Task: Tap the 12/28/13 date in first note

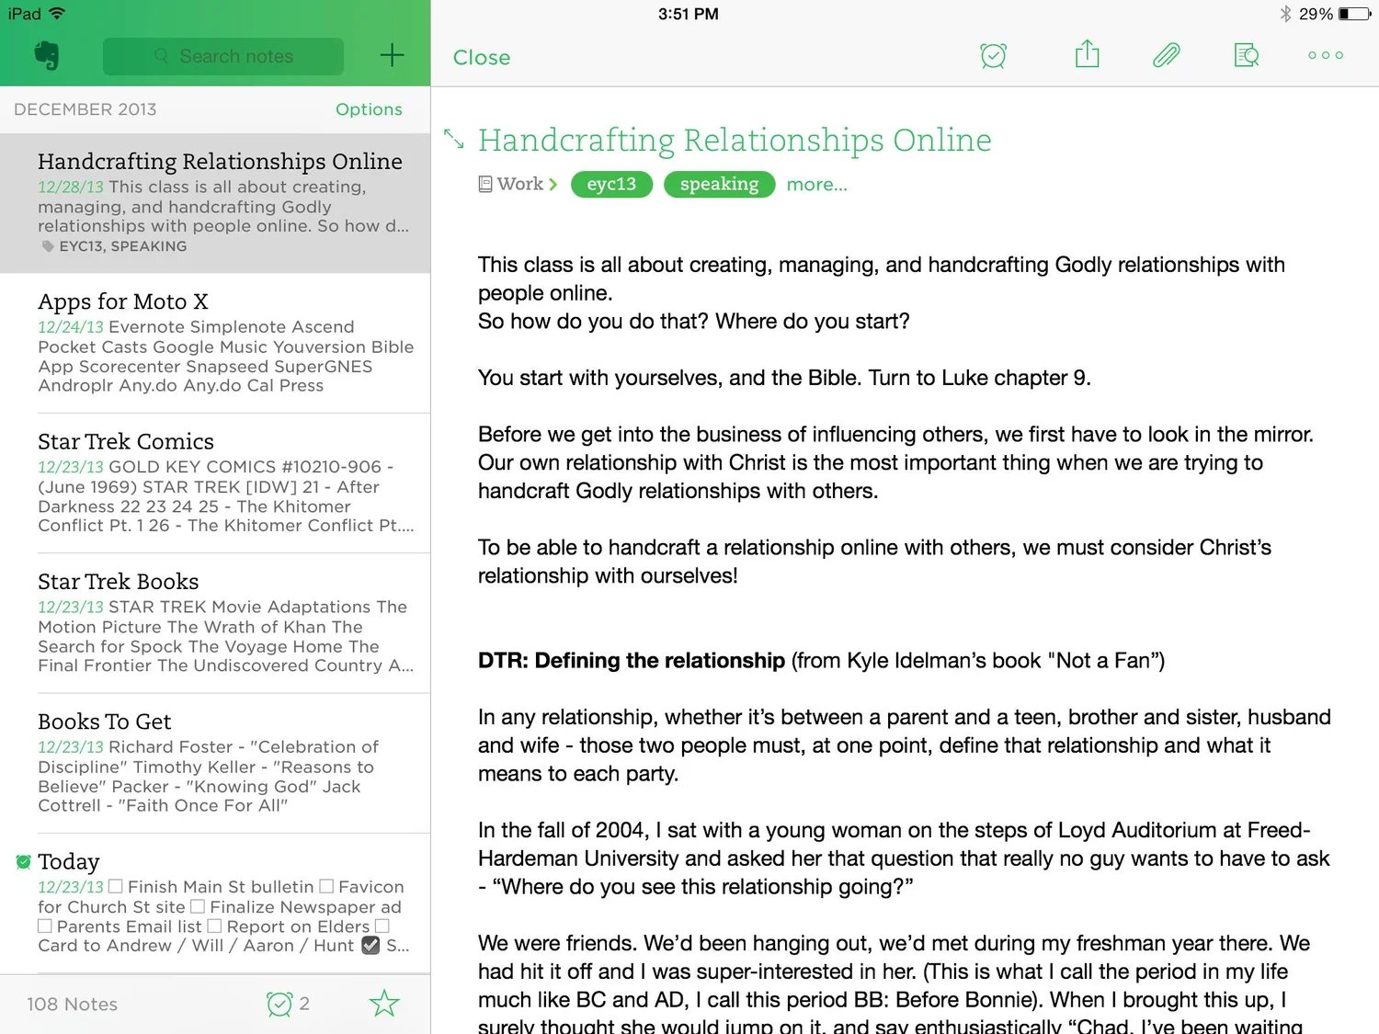Action: pyautogui.click(x=71, y=187)
